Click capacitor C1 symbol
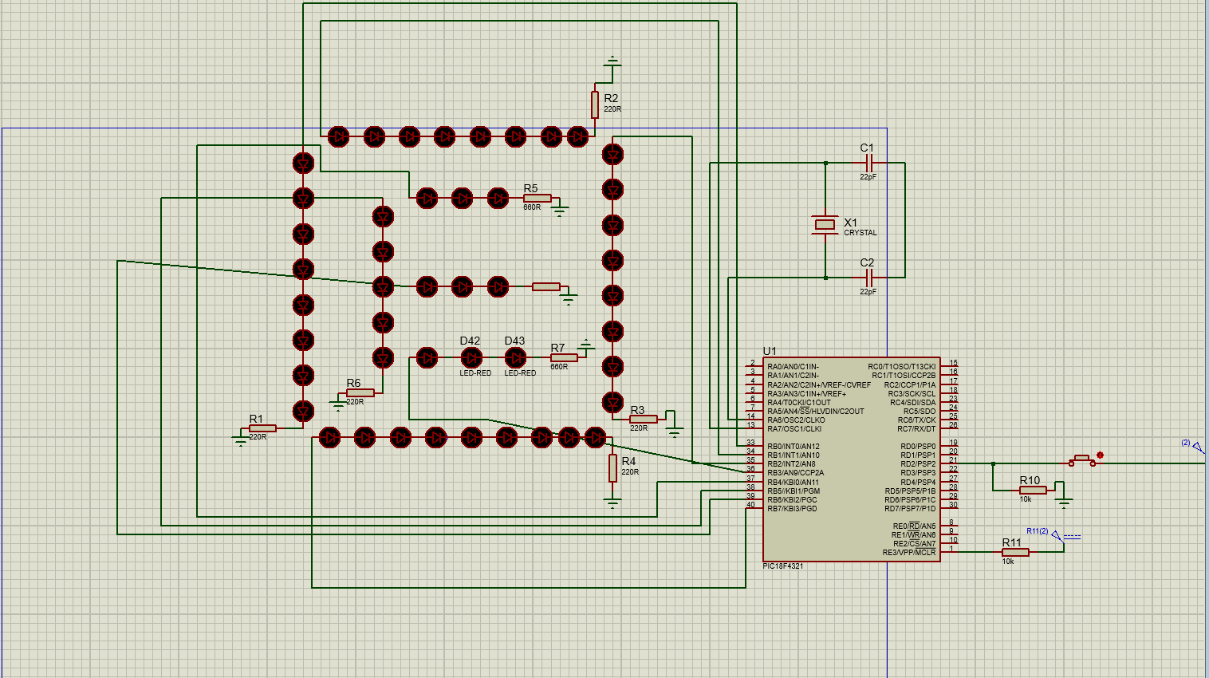The image size is (1209, 678). click(x=869, y=163)
